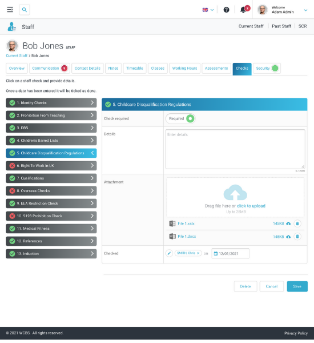Screen dimensions: 314x343
Task: Click green tick on EEA Restriction Check
Action: tap(12, 203)
